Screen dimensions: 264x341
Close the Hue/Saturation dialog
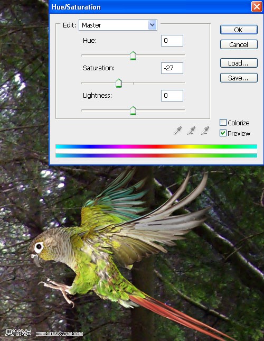coord(257,7)
